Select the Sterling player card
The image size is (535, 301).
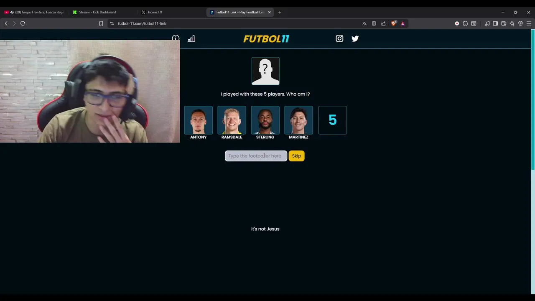click(265, 120)
